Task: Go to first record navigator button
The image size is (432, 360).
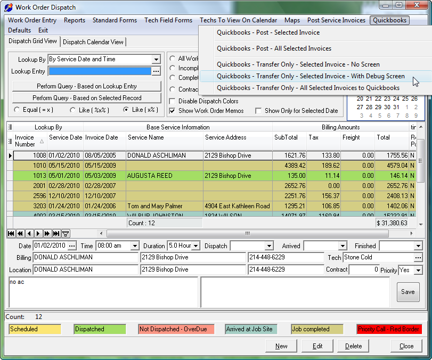Action: tap(11, 234)
